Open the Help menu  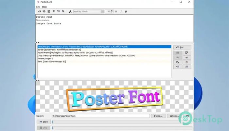[44, 7]
